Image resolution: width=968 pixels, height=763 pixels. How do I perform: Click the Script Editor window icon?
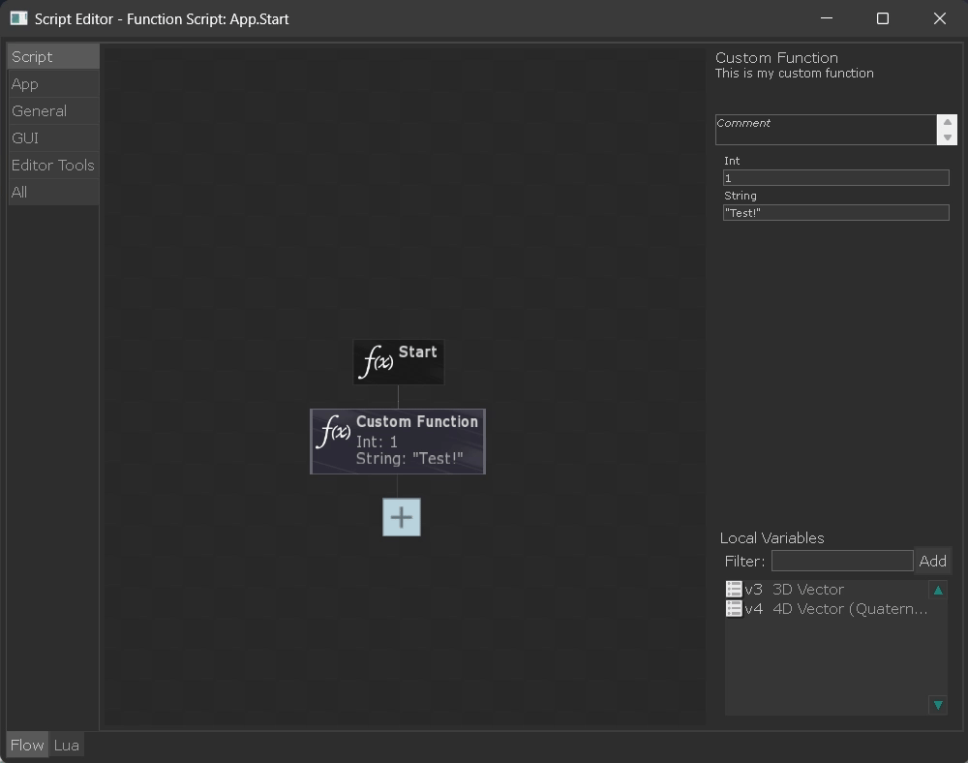[18, 18]
